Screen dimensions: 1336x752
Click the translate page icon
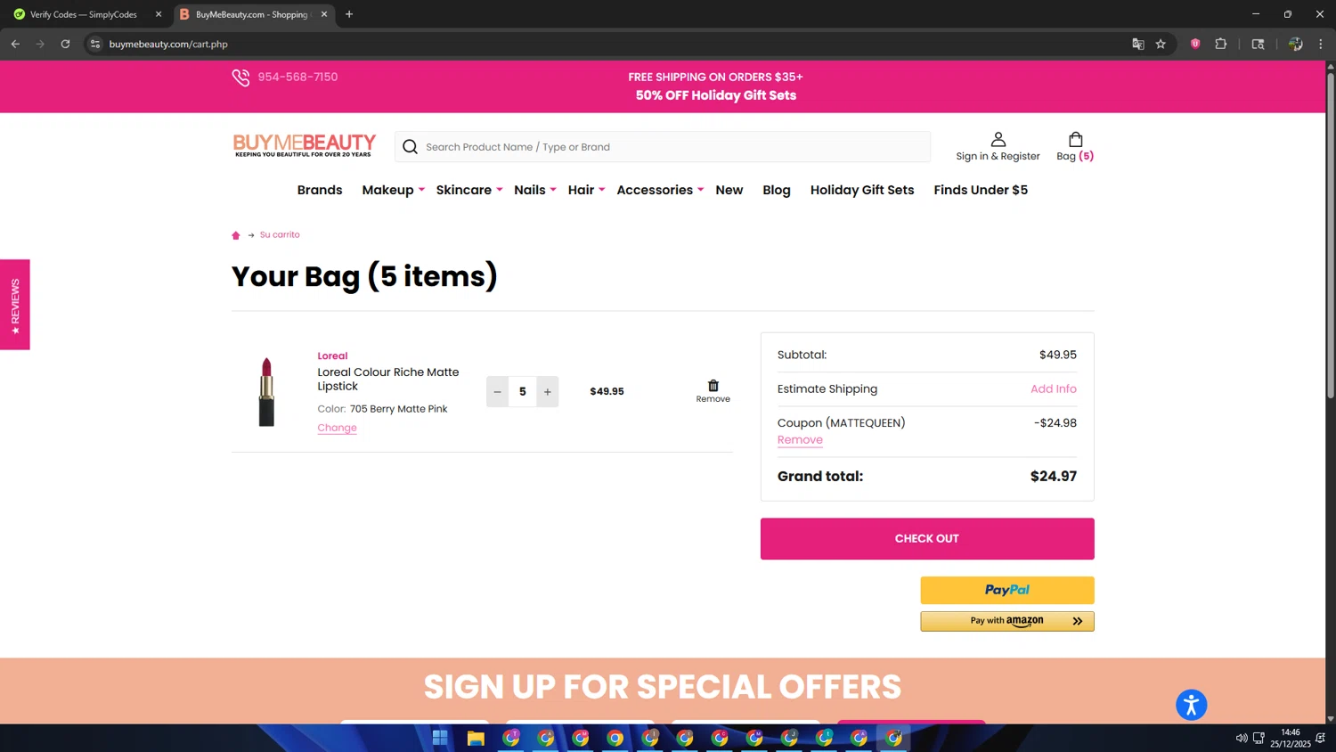[1137, 44]
